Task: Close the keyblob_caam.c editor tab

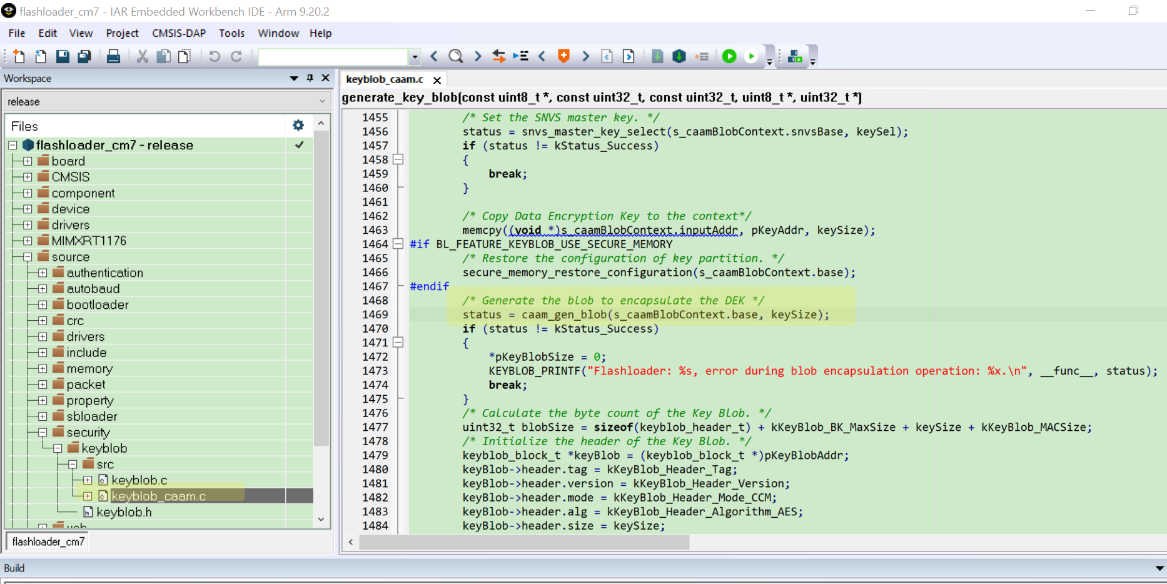Action: coord(437,80)
